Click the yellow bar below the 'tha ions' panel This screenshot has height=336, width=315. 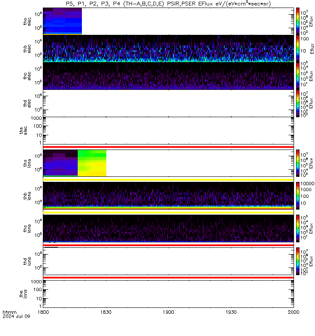coord(168,180)
